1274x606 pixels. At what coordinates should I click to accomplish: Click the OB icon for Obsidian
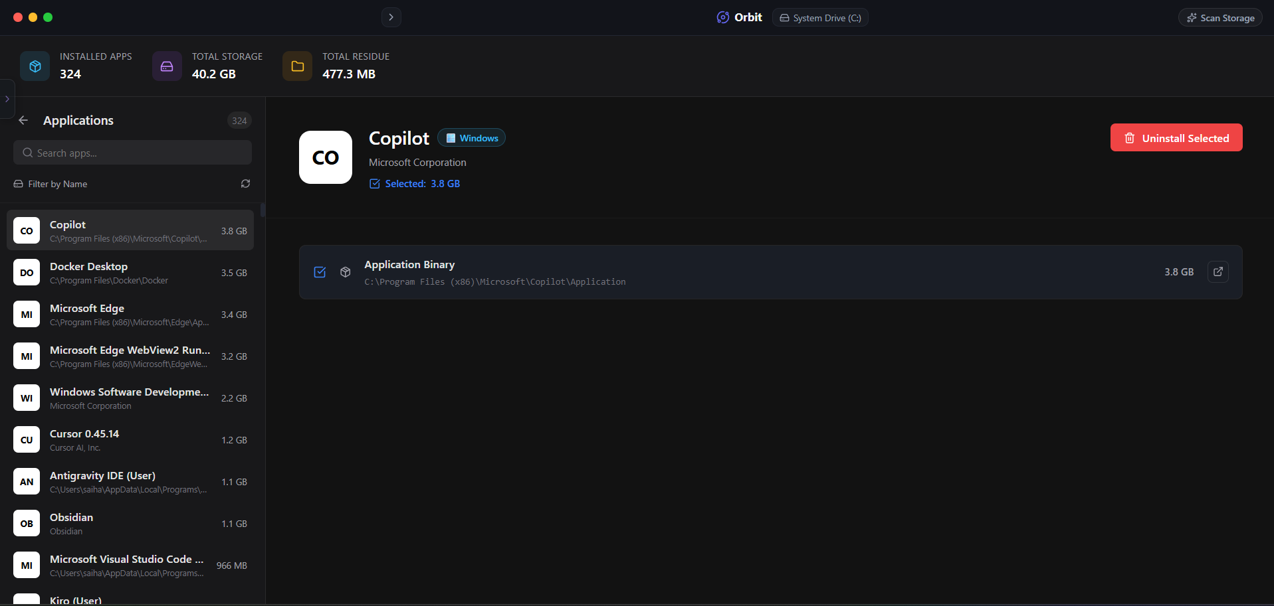click(27, 523)
